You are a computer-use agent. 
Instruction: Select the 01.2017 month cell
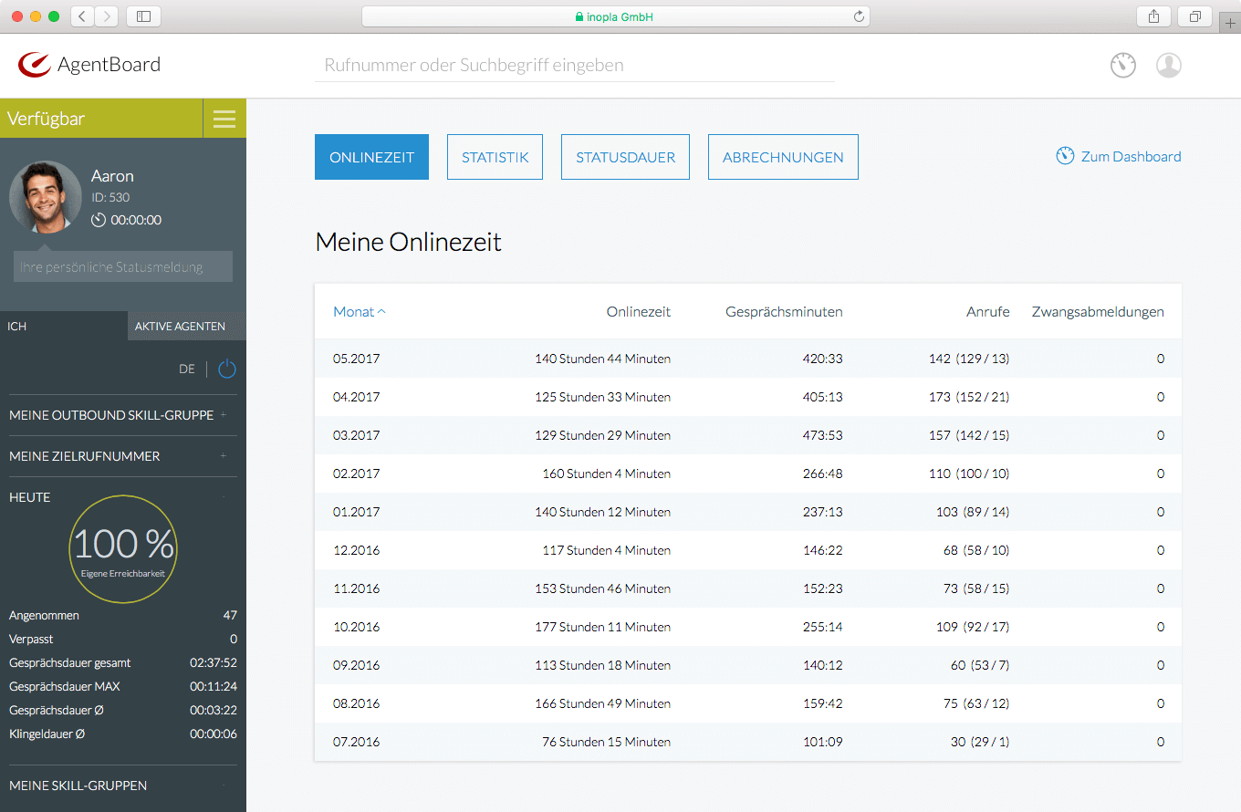tap(357, 512)
